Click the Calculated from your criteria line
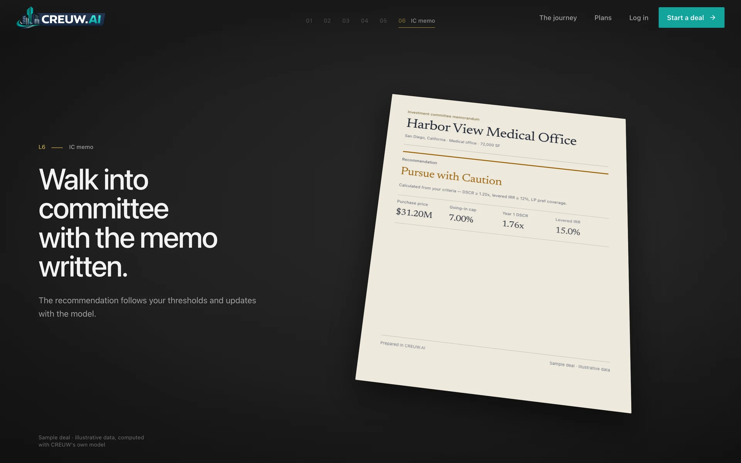 (482, 194)
